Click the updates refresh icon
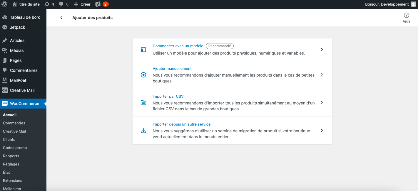Screen dimensions: 418x191 (47, 4)
